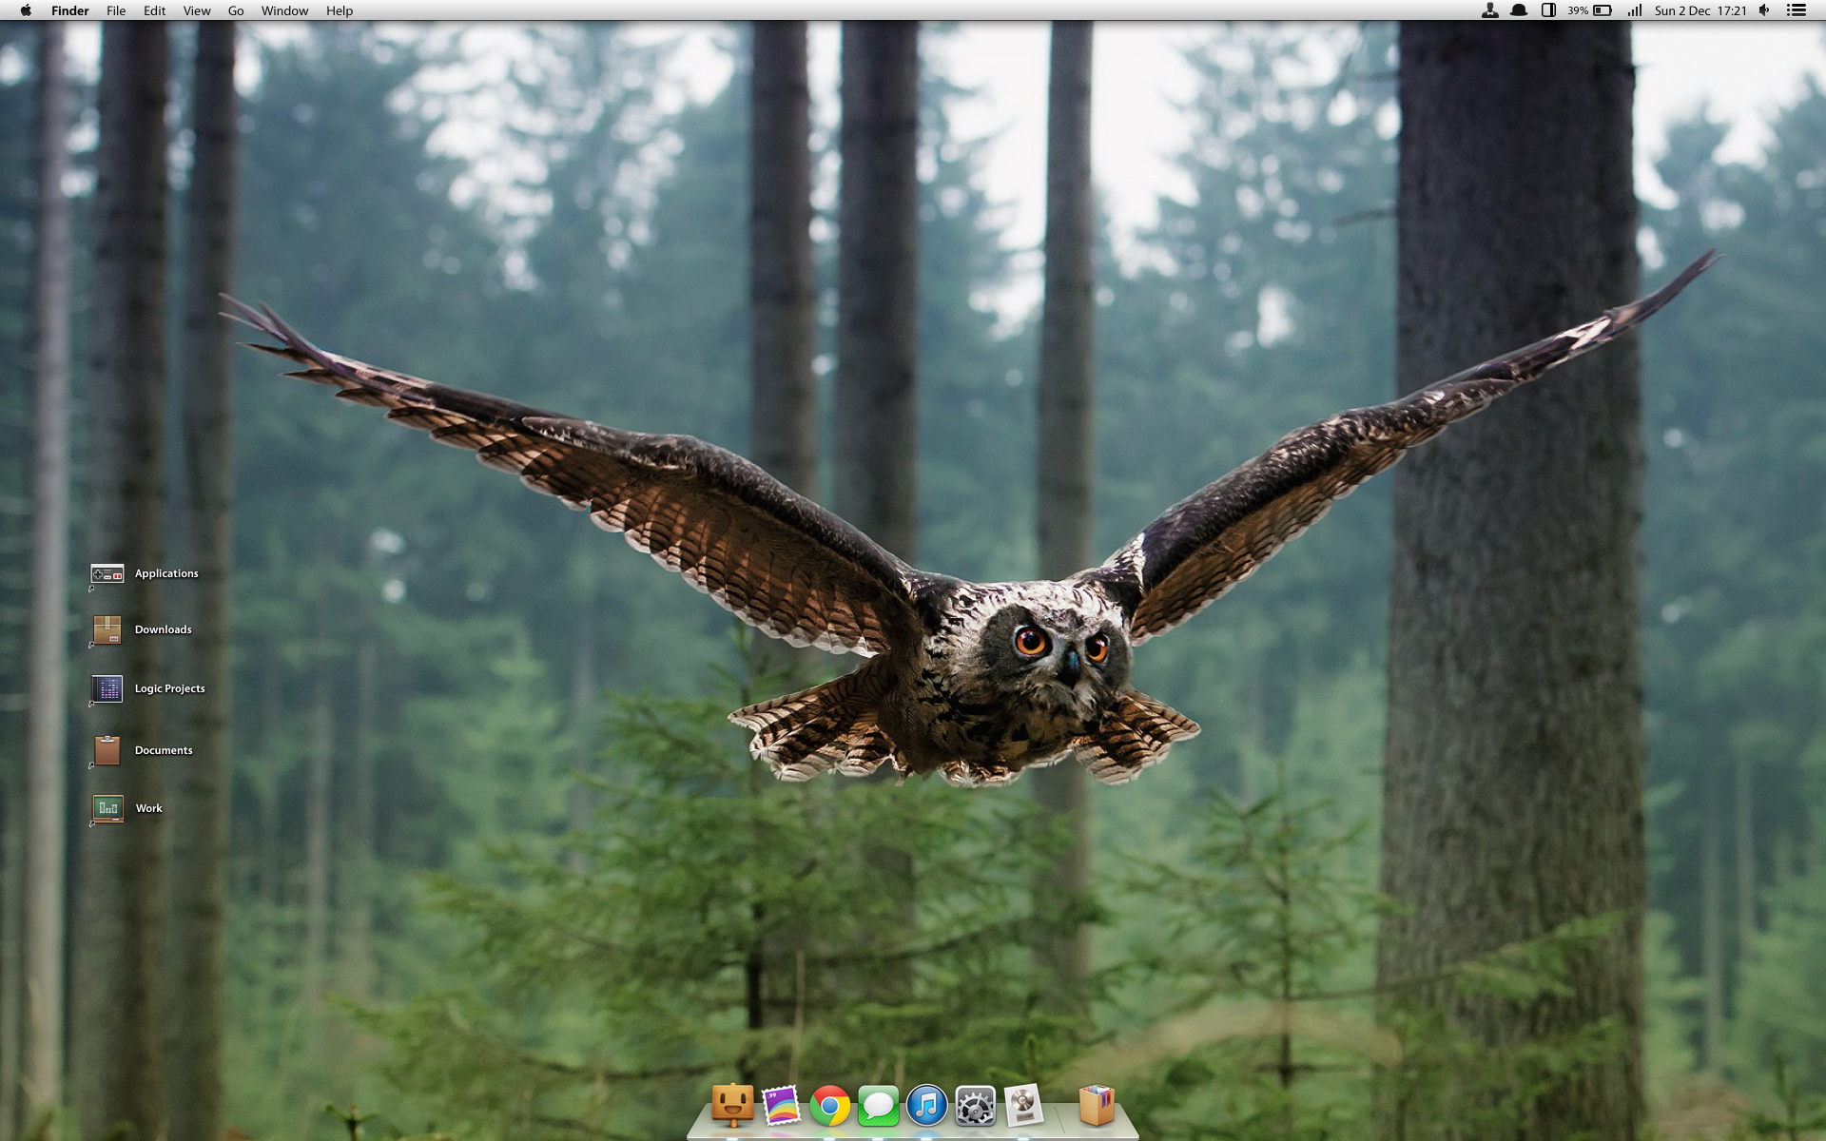Open iTunes from the dock
The height and width of the screenshot is (1141, 1826).
point(926,1106)
